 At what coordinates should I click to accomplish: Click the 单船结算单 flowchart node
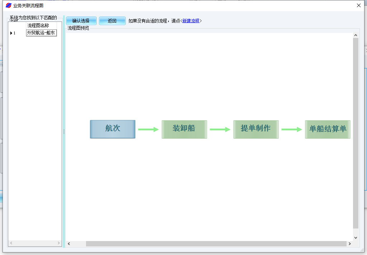coord(328,129)
